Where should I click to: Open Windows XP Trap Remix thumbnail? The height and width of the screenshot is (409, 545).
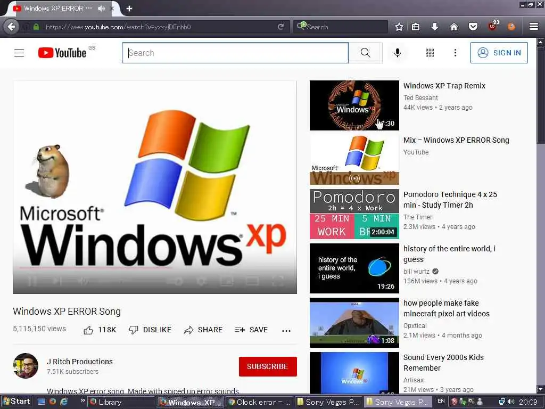354,105
